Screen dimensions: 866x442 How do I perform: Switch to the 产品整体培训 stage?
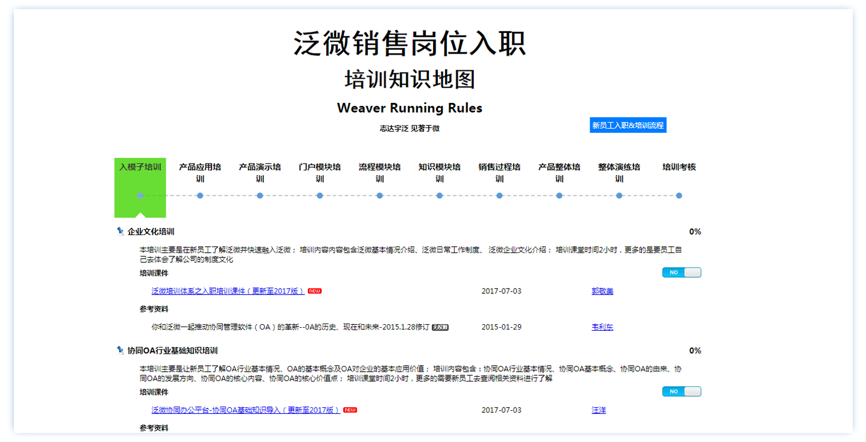(x=559, y=173)
